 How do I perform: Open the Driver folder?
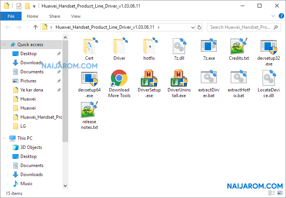pos(119,49)
